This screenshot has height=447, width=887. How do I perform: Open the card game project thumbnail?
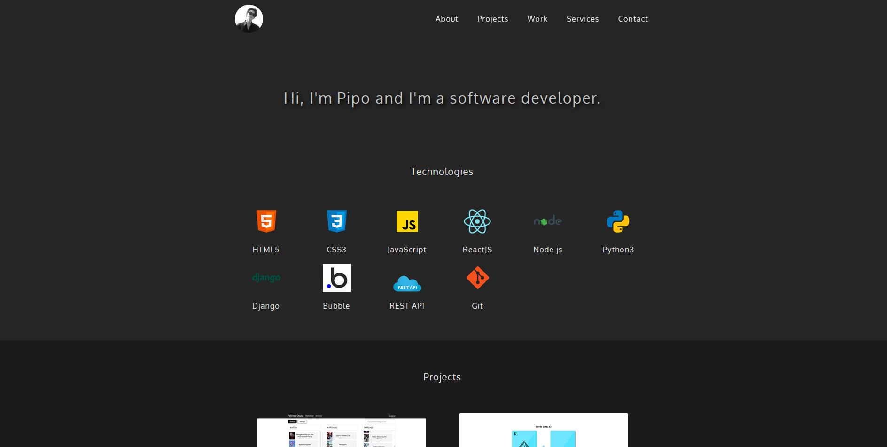tap(543, 431)
